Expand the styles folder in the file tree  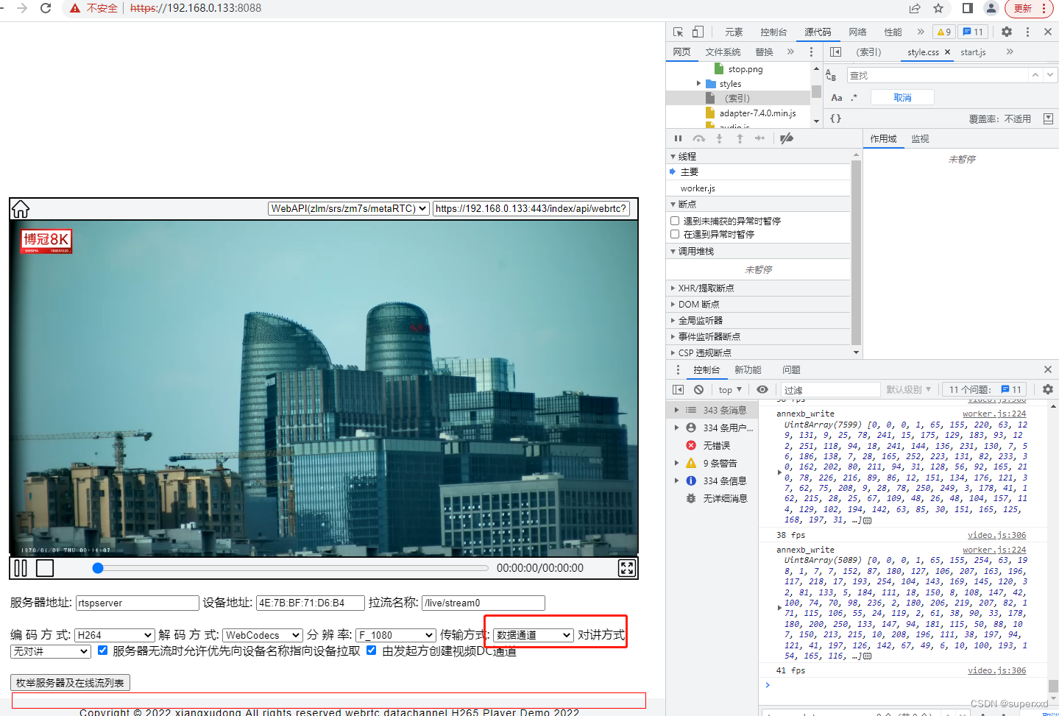tap(699, 84)
